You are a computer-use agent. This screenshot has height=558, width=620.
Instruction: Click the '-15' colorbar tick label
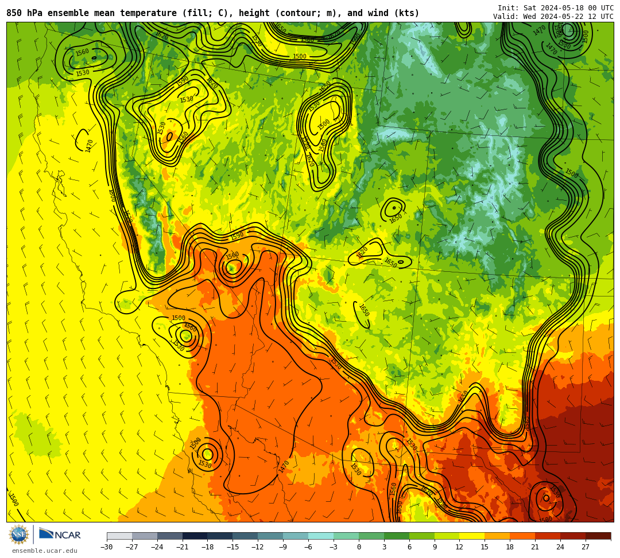(x=233, y=547)
